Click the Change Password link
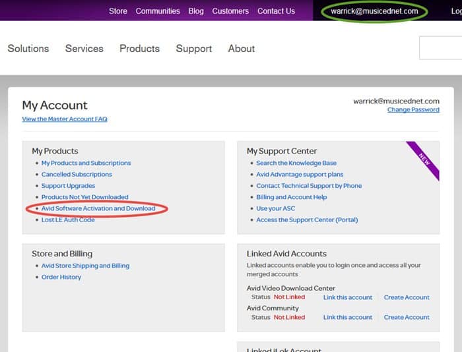This screenshot has width=462, height=352. tap(413, 109)
